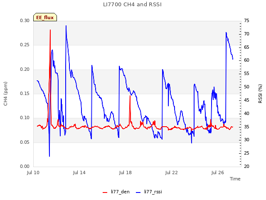Click the 20 right axis value
The width and height of the screenshot is (266, 200).
click(246, 167)
